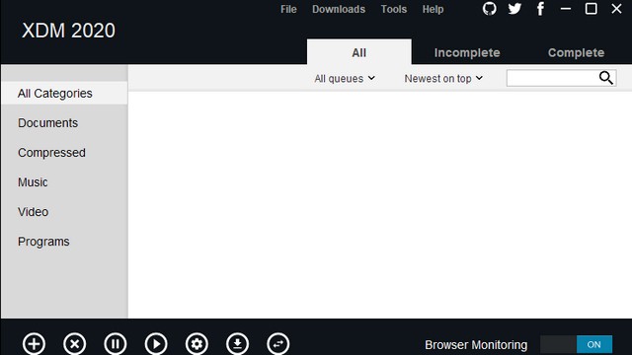This screenshot has width=632, height=355.
Task: Minimize the XDM window
Action: click(x=566, y=9)
